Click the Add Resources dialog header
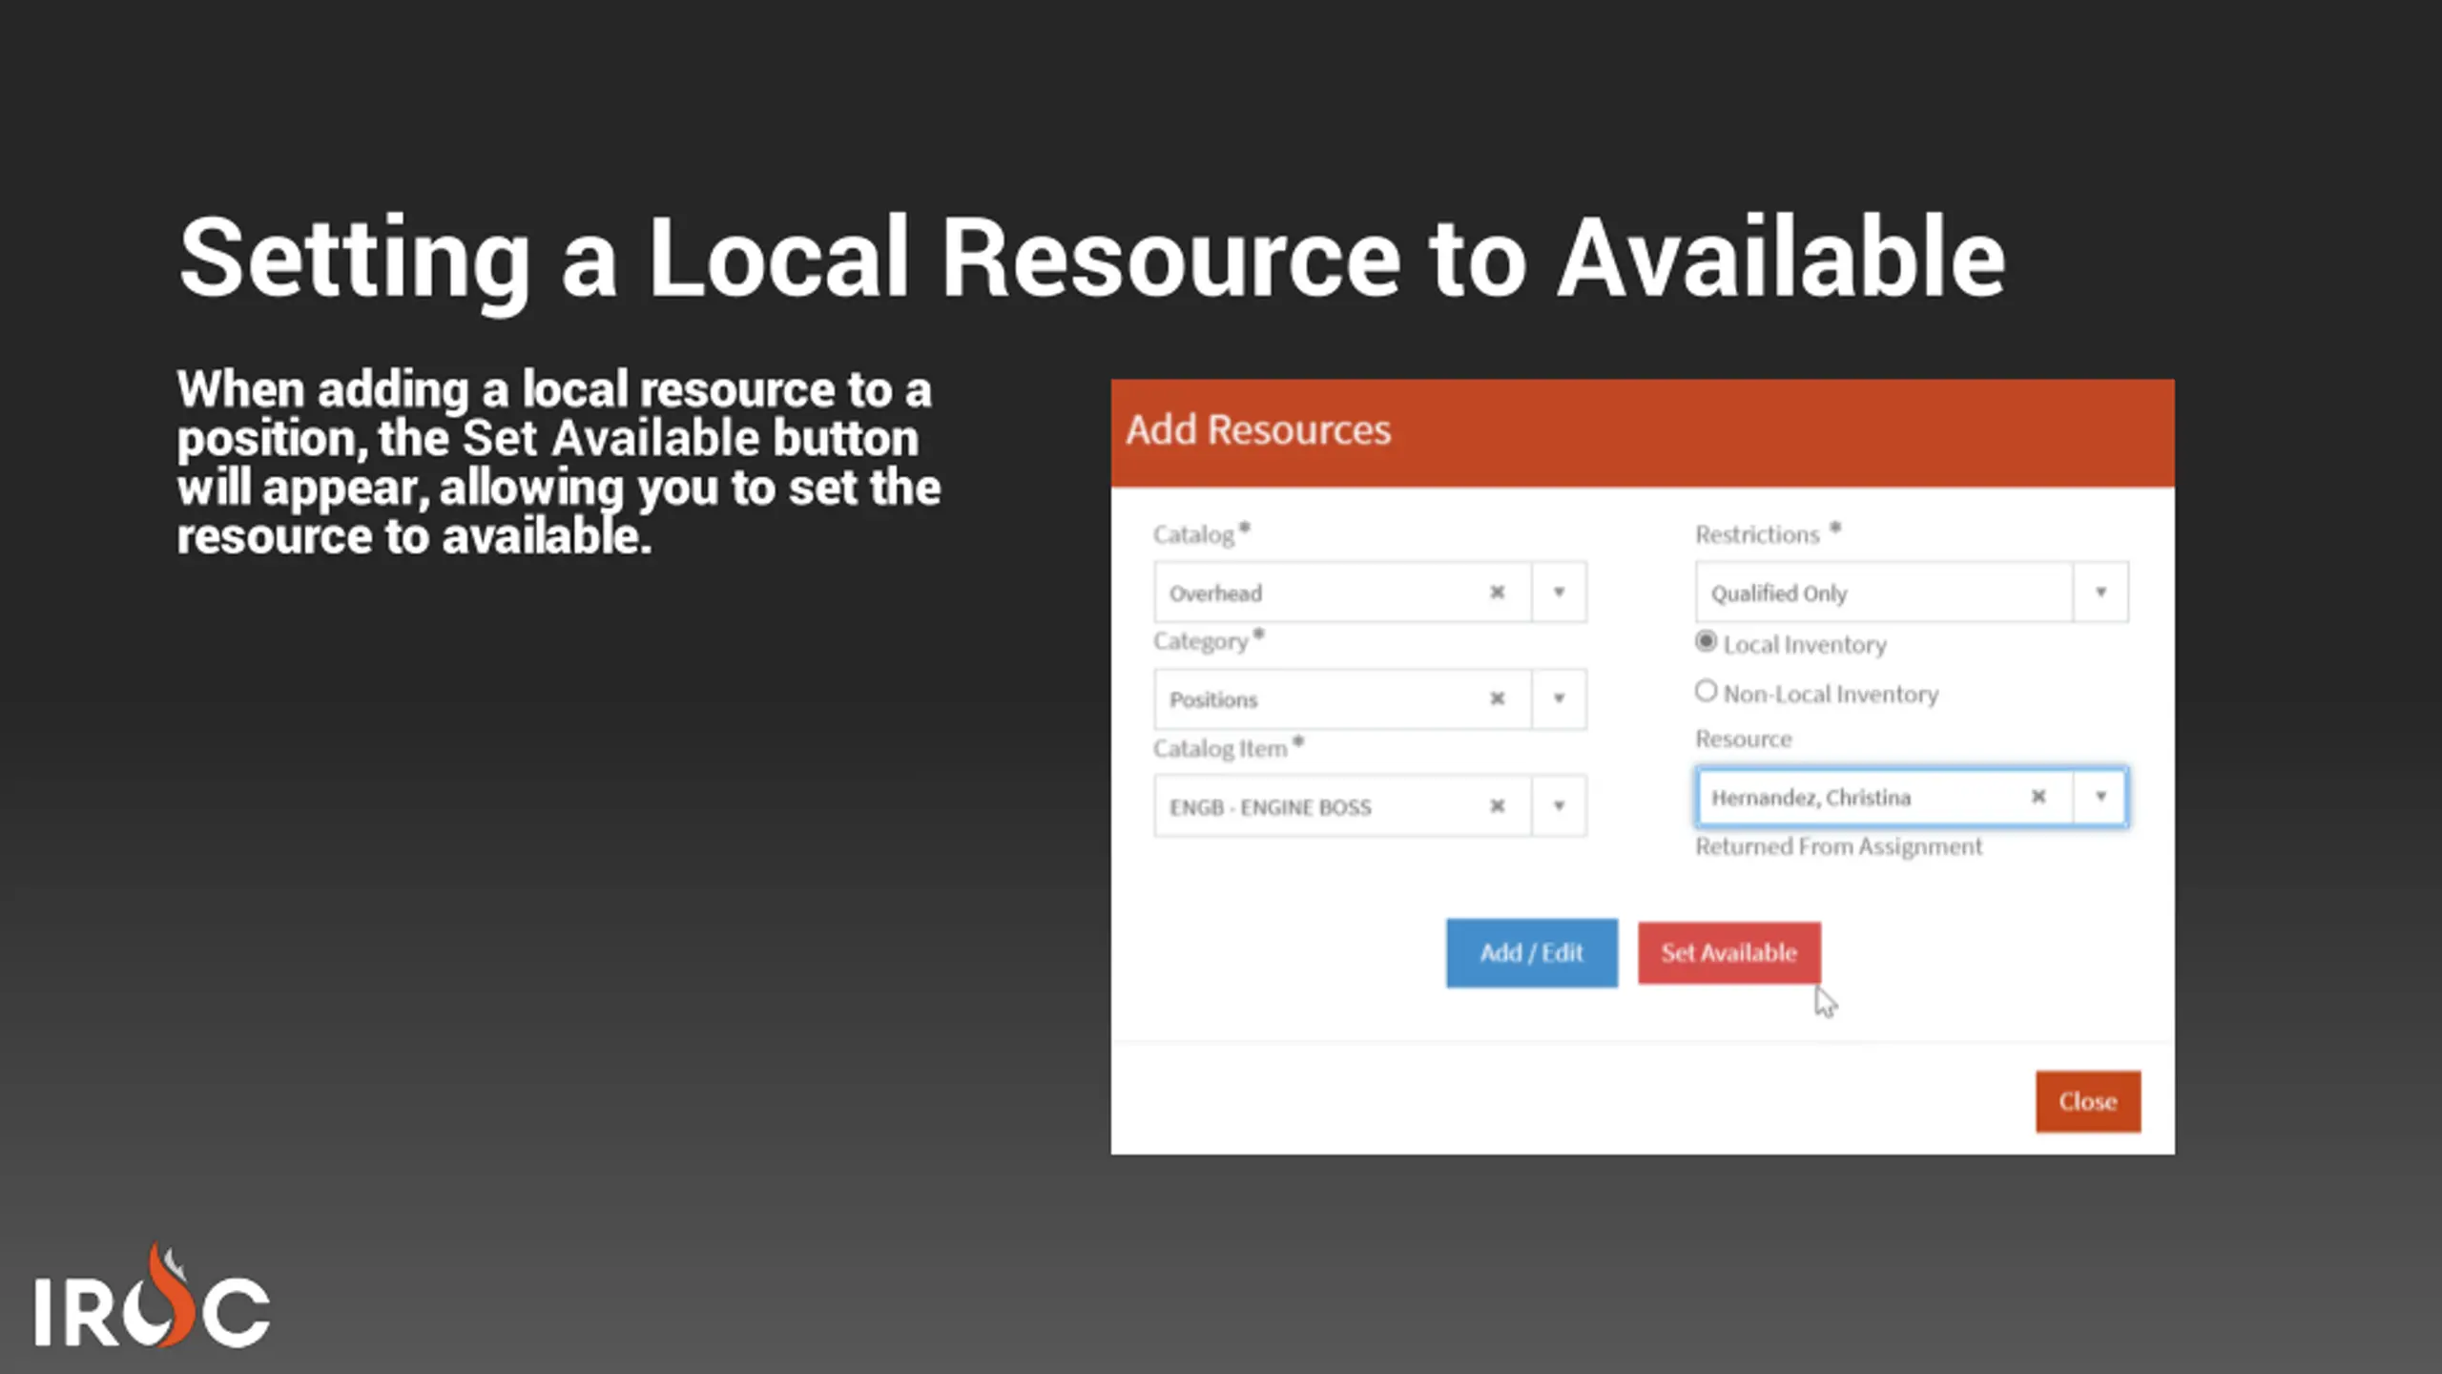The height and width of the screenshot is (1374, 2442). coord(1642,431)
